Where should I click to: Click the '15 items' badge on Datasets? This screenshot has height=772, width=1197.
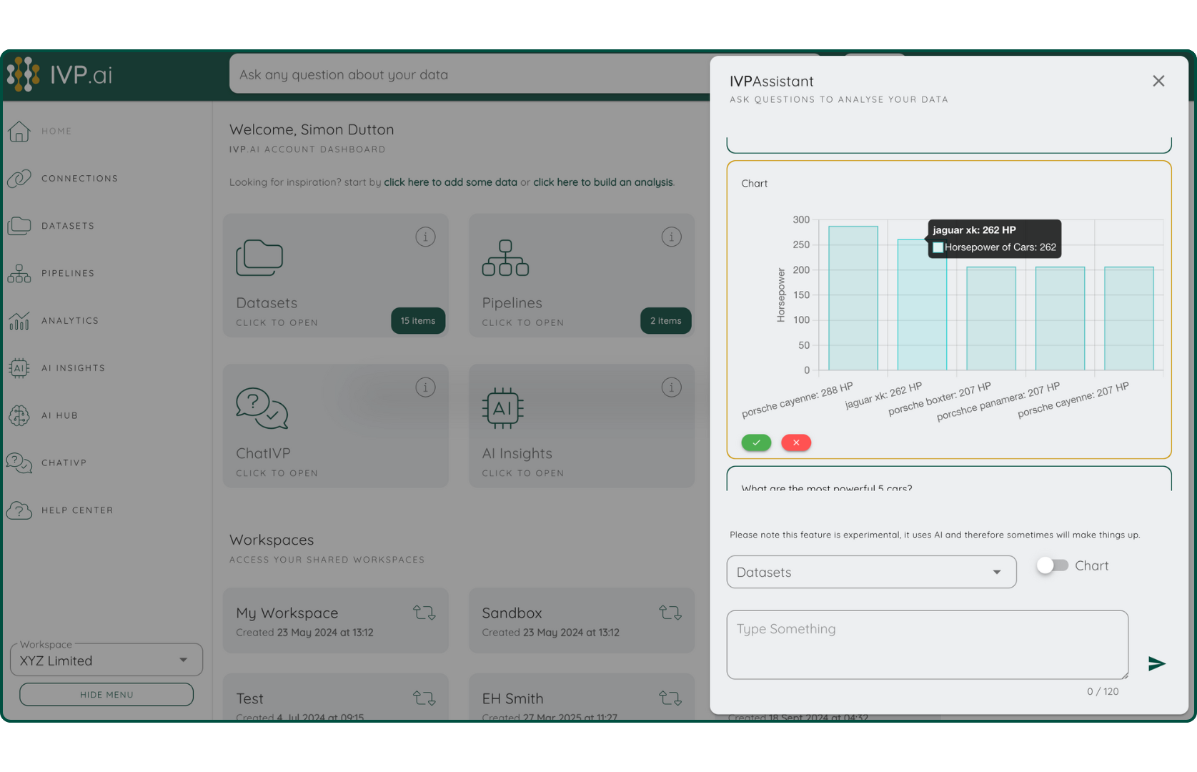point(418,320)
